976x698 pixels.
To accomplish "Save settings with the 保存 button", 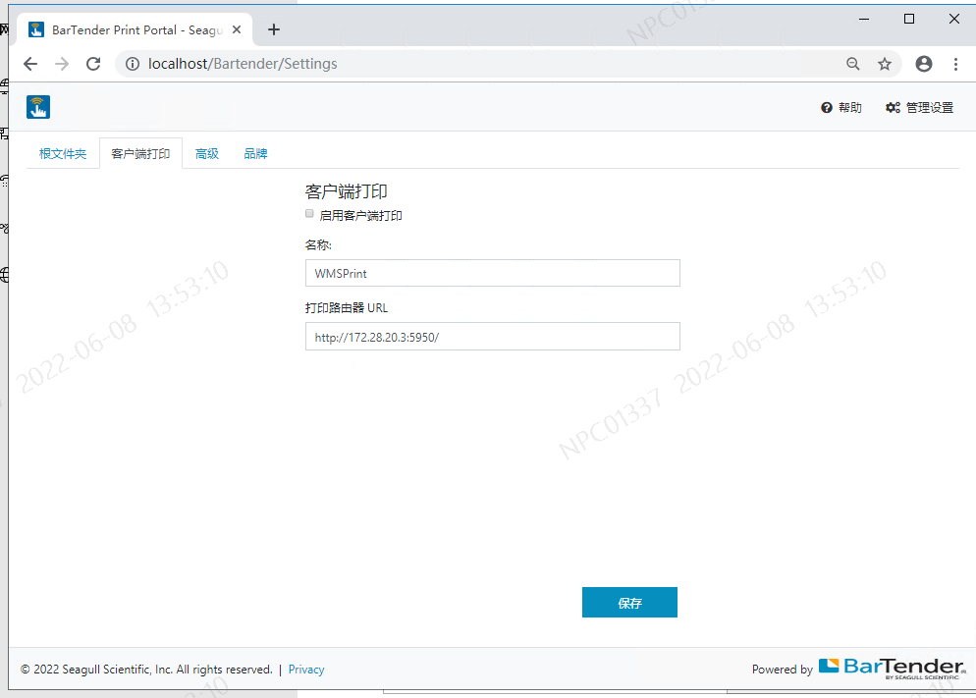I will pyautogui.click(x=629, y=602).
